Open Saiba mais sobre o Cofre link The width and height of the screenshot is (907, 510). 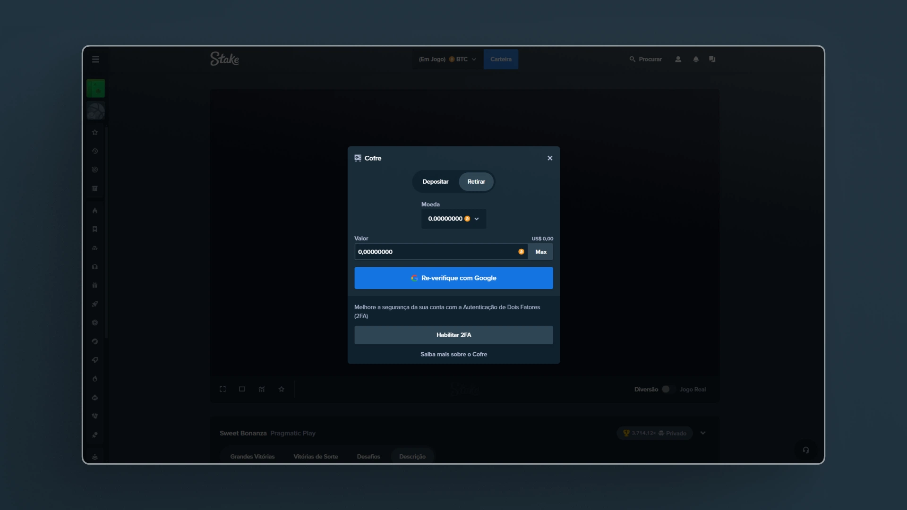453,354
